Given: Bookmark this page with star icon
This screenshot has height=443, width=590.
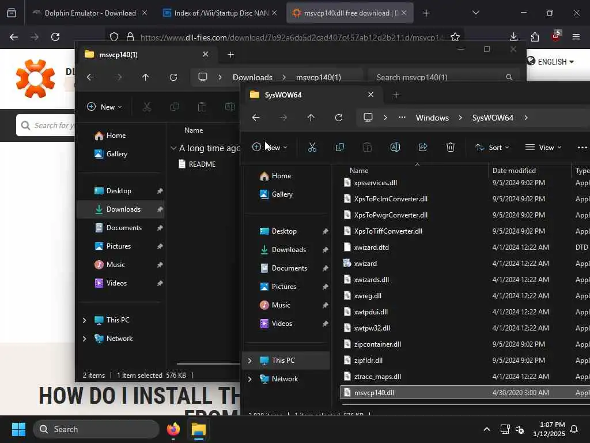Looking at the screenshot, I should point(455,37).
